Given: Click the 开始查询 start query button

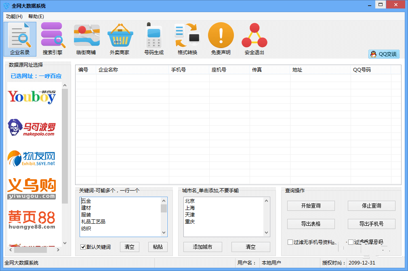Looking at the screenshot, I should tap(311, 206).
